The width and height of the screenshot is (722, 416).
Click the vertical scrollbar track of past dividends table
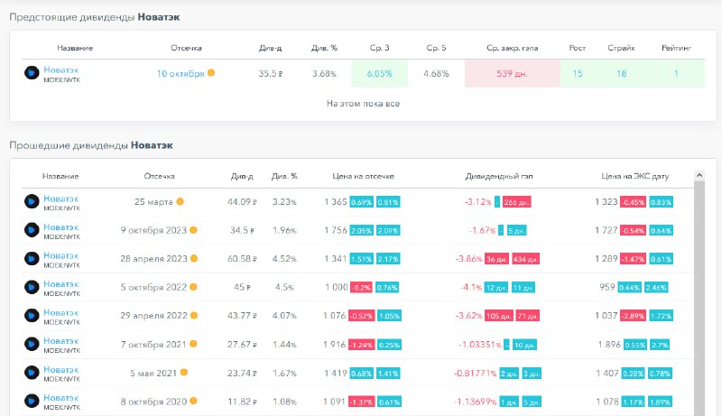click(699, 298)
